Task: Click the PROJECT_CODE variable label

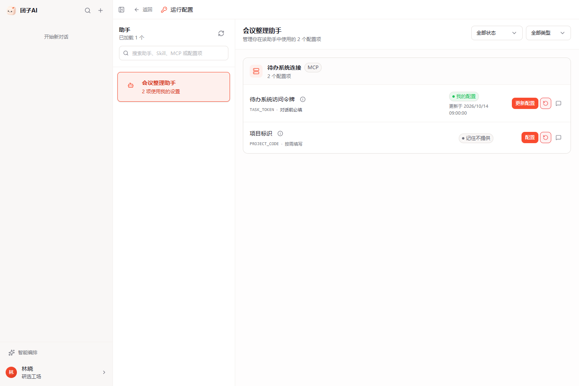Action: 264,144
